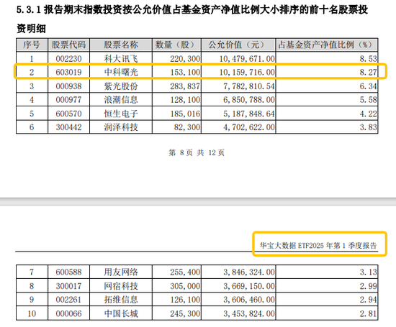The image size is (396, 327).
Task: Click percentage 2.81
Action: 368,313
